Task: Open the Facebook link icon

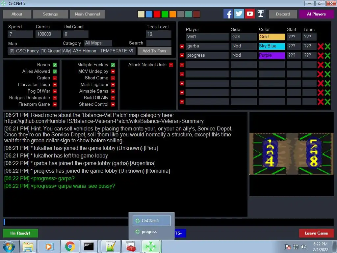Action: [228, 14]
